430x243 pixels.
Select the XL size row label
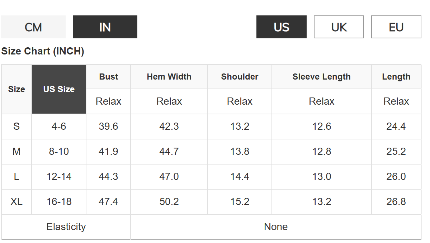tap(16, 202)
